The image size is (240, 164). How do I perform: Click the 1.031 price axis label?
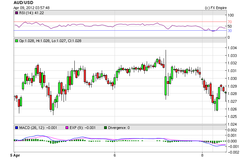(232, 71)
